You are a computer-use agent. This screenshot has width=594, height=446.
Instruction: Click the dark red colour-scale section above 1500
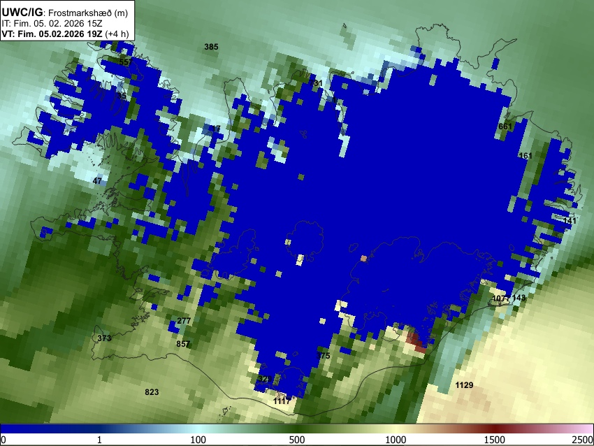[x=494, y=429]
